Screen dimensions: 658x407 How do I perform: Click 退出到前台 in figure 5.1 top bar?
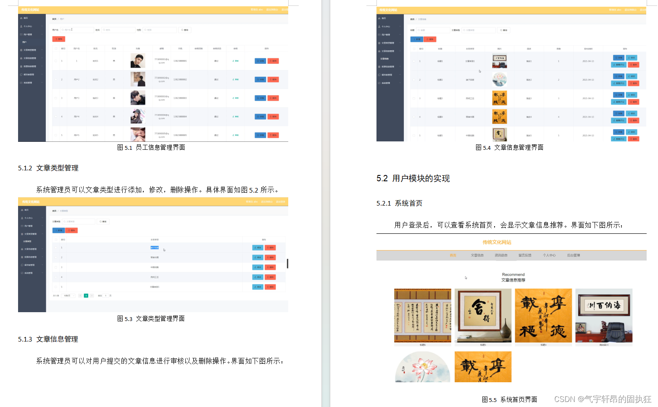(x=271, y=10)
